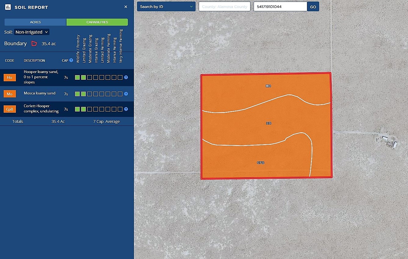Viewport: 408px width, 259px height.
Task: Close the Soil Report panel
Action: [126, 7]
